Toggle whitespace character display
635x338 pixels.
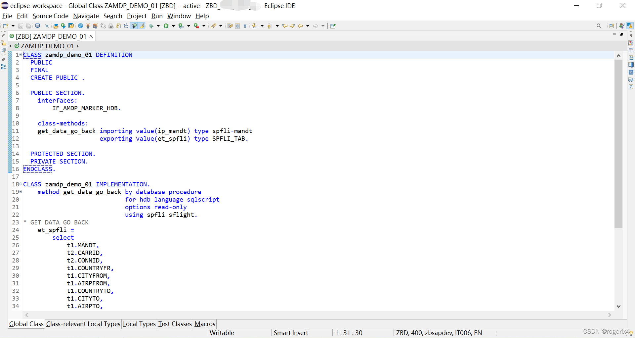(x=245, y=25)
